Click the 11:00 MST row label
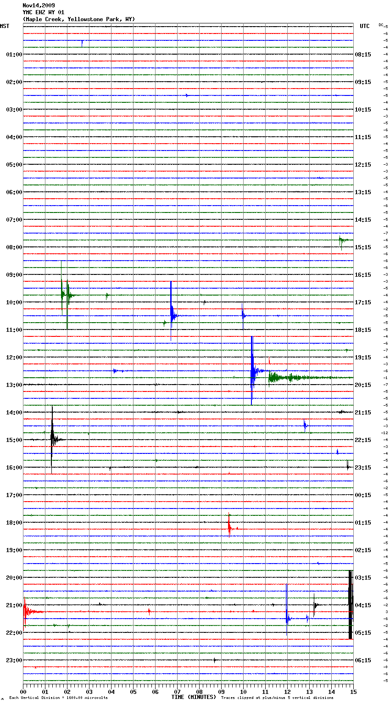The image size is (390, 704). tap(14, 330)
